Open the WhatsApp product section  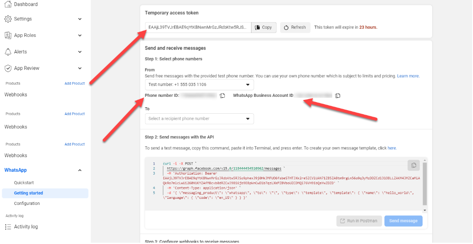[16, 170]
